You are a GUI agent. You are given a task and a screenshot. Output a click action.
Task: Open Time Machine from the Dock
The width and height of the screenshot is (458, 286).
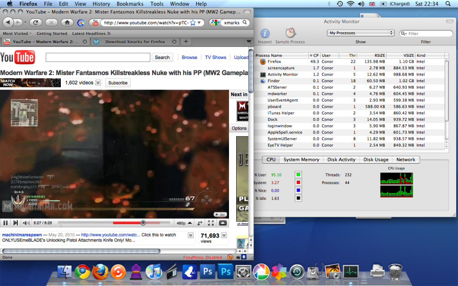click(297, 272)
